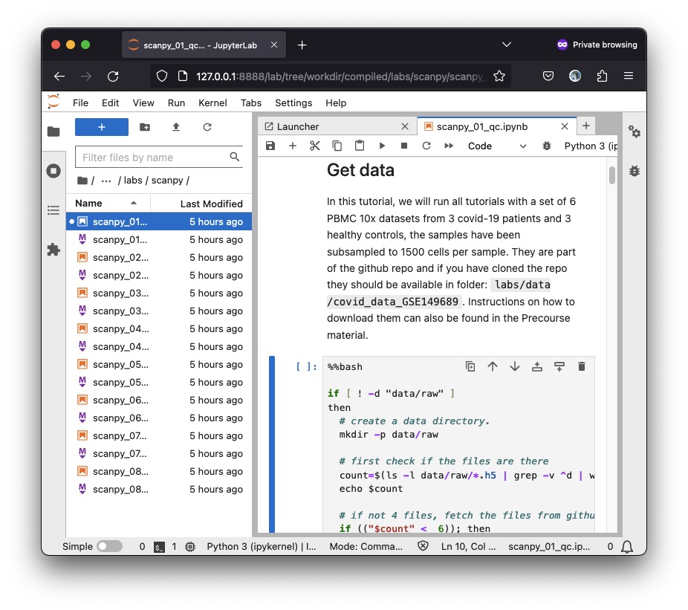Expand the browser tab list chevron

point(507,45)
